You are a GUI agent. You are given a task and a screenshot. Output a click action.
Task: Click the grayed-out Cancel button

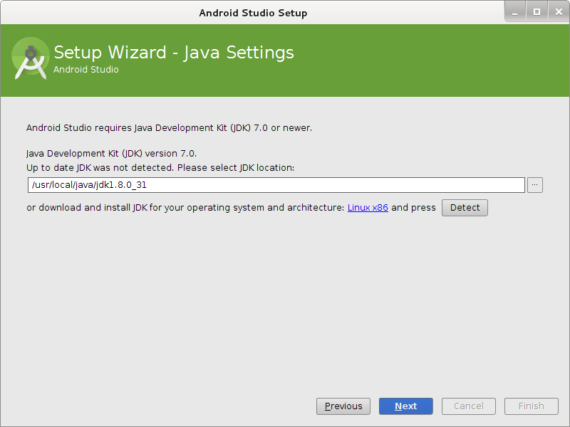pyautogui.click(x=469, y=406)
